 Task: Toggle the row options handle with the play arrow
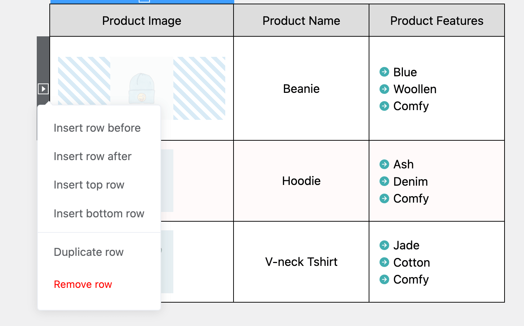(x=43, y=89)
